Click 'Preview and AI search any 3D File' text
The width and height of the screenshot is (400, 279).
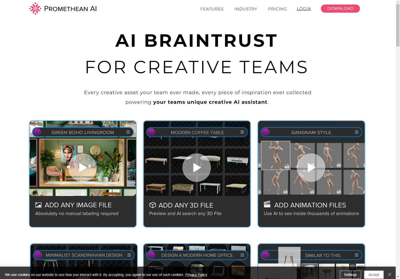coord(185,213)
